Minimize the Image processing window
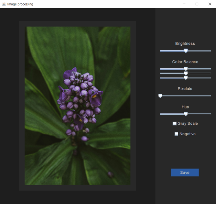 pos(184,4)
